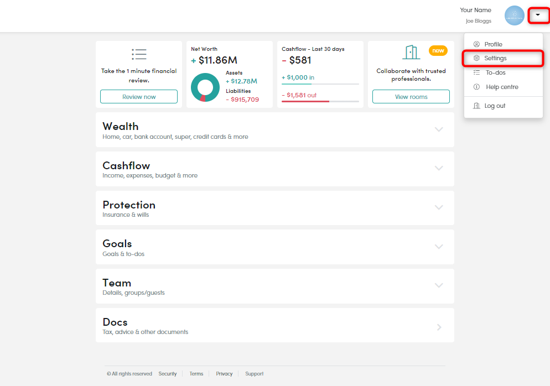This screenshot has width=550, height=386.
Task: Open the Docs section arrow
Action: 439,327
